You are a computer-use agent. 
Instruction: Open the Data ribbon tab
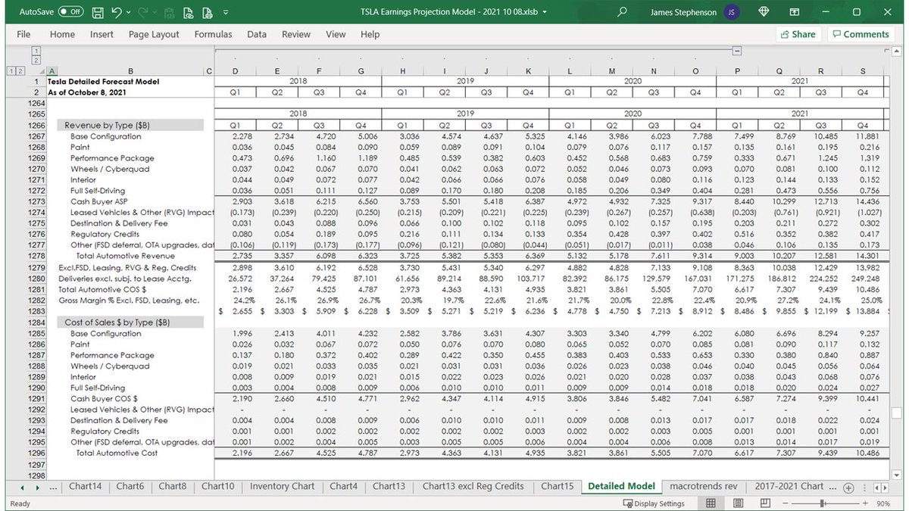point(257,34)
